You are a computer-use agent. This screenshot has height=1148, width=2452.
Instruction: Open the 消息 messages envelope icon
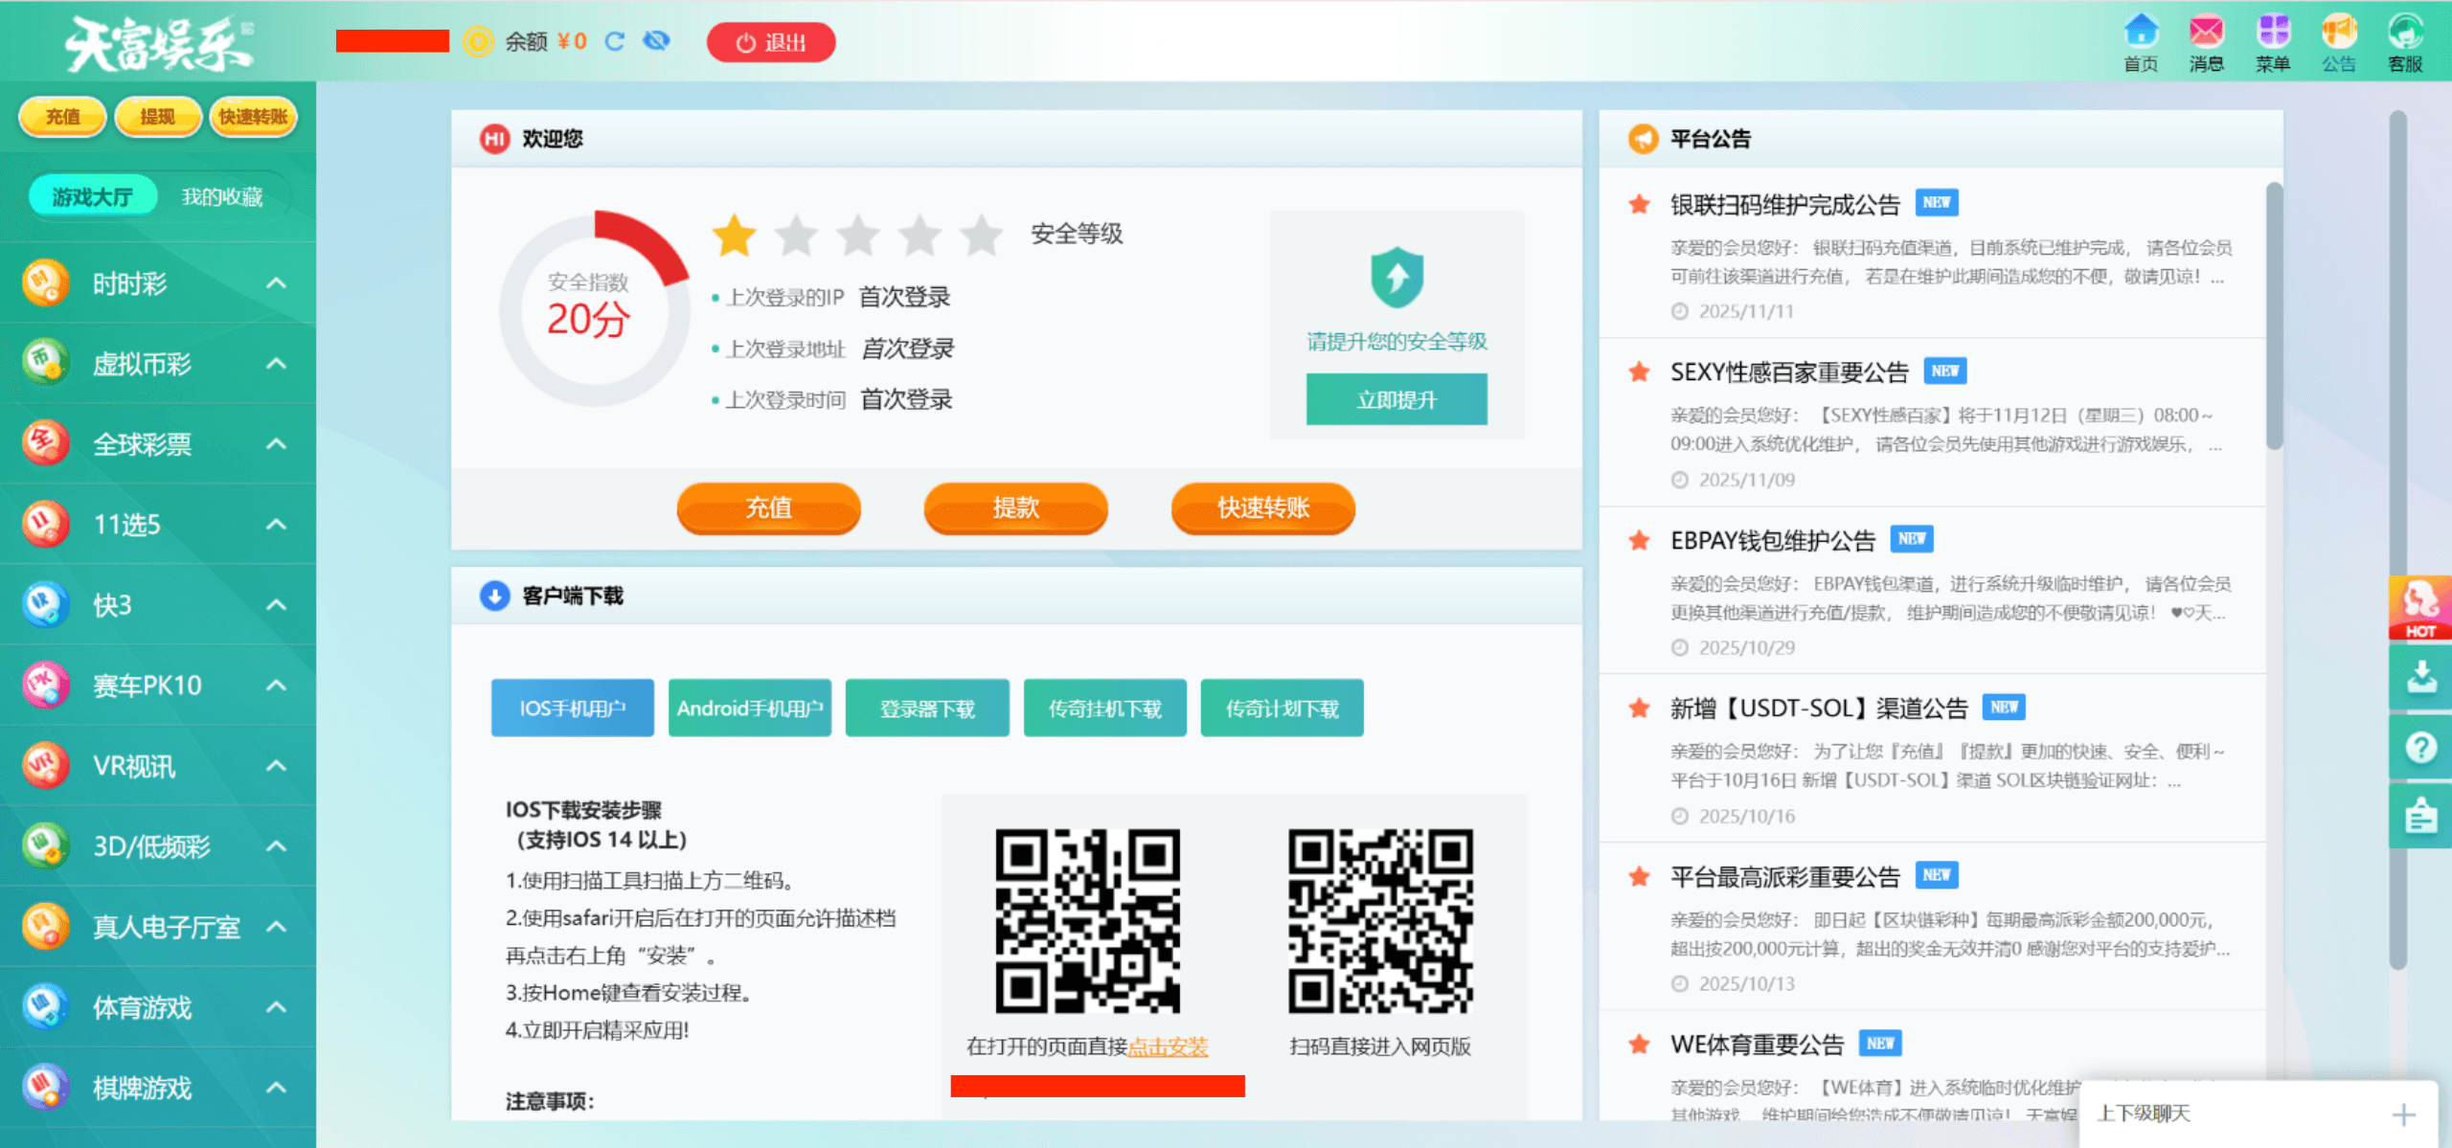click(2206, 33)
